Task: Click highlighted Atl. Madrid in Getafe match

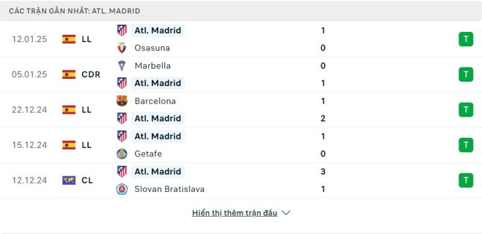Action: (x=158, y=136)
